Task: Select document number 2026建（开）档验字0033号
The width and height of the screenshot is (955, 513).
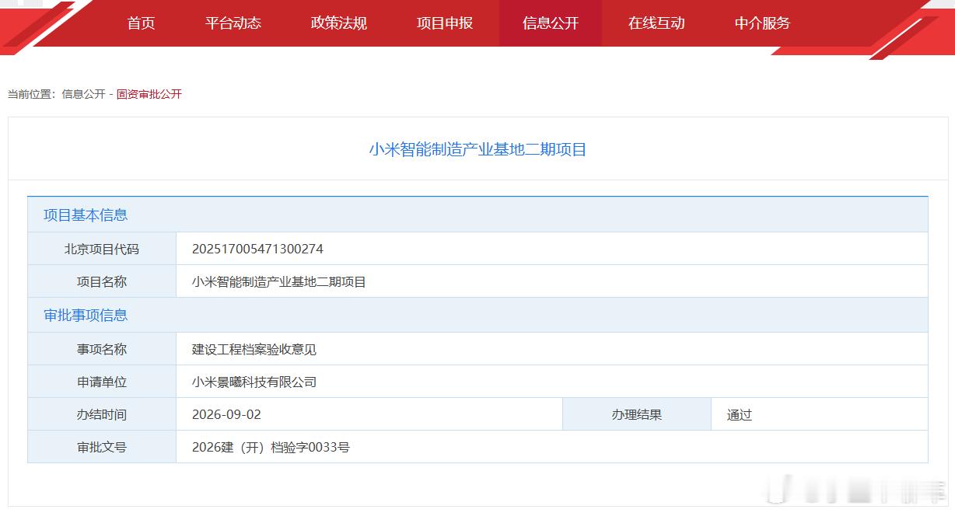Action: coord(271,447)
